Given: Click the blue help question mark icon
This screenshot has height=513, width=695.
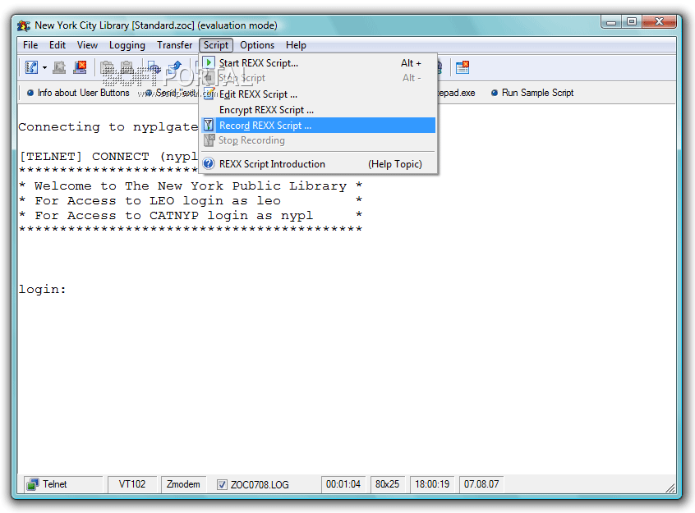Looking at the screenshot, I should pos(209,163).
